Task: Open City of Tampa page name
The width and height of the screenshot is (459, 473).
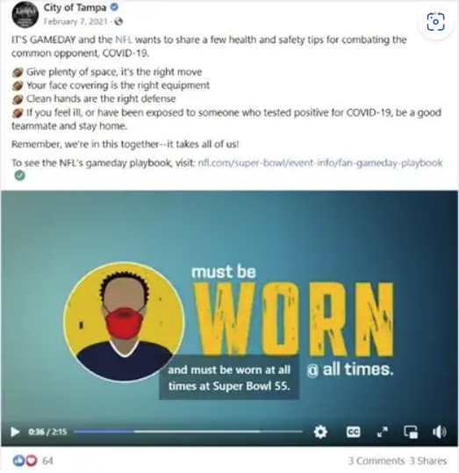Action: (x=75, y=8)
